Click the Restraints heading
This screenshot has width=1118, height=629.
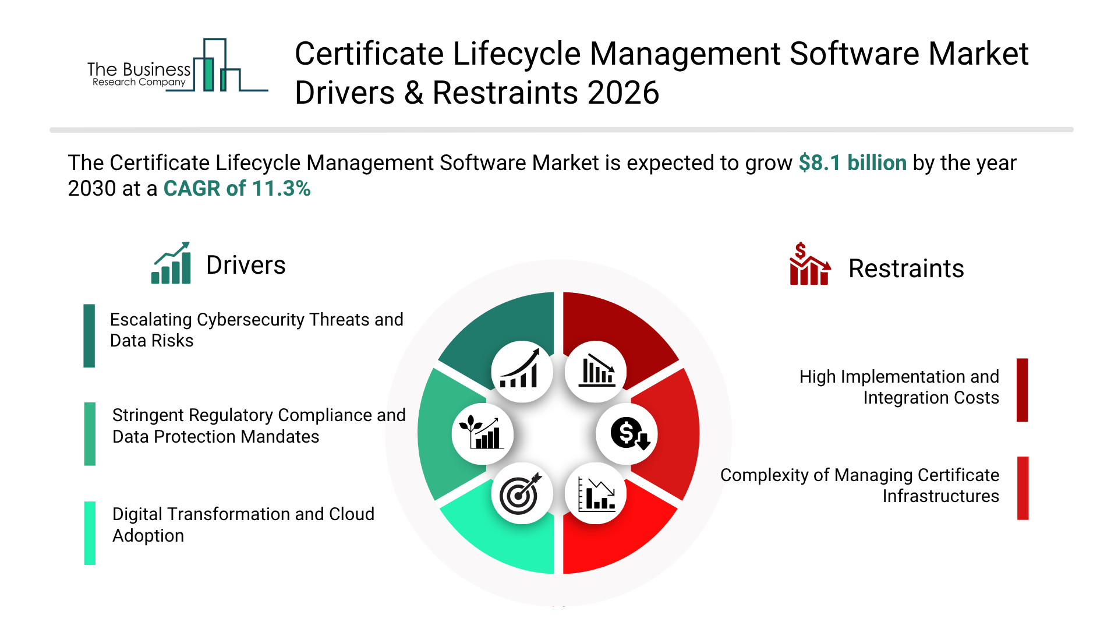pos(906,269)
